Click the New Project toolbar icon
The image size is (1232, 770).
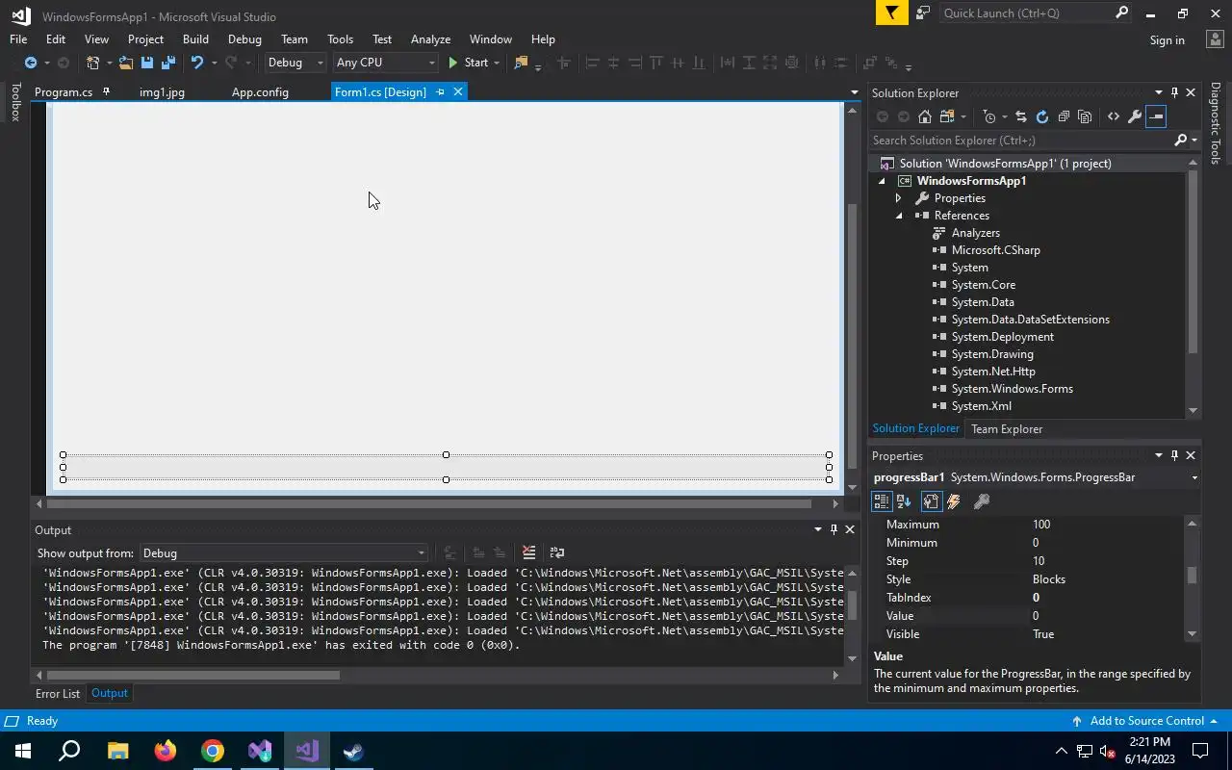click(x=93, y=63)
